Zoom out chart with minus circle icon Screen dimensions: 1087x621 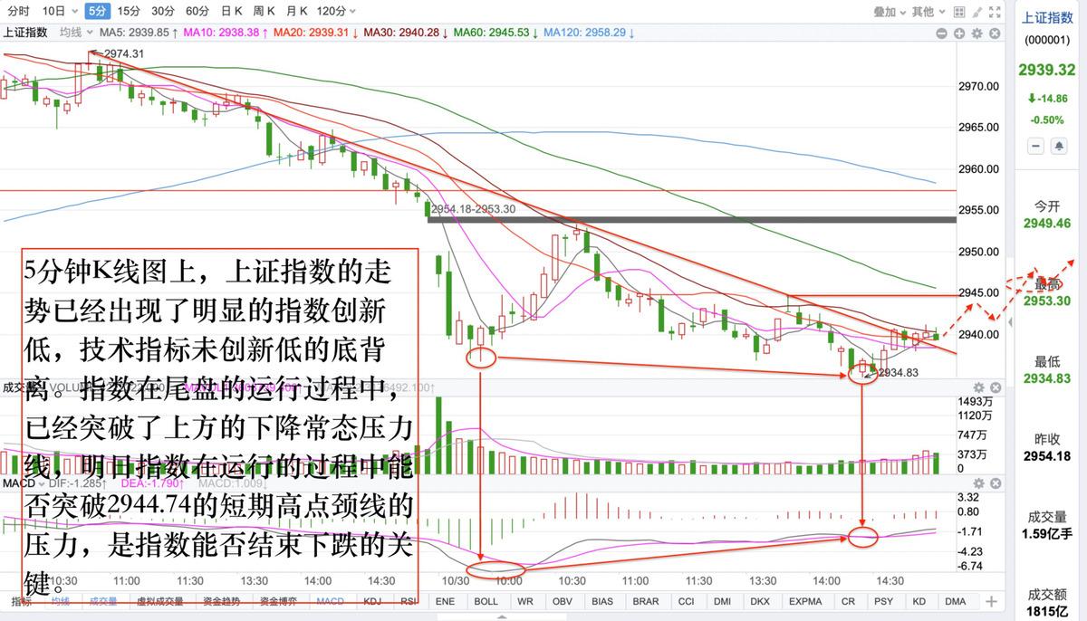(943, 33)
